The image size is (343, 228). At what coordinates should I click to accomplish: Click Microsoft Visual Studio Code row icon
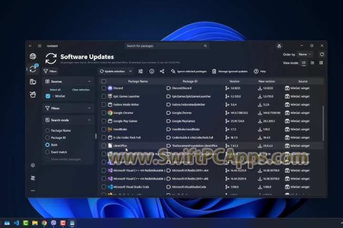[110, 187]
